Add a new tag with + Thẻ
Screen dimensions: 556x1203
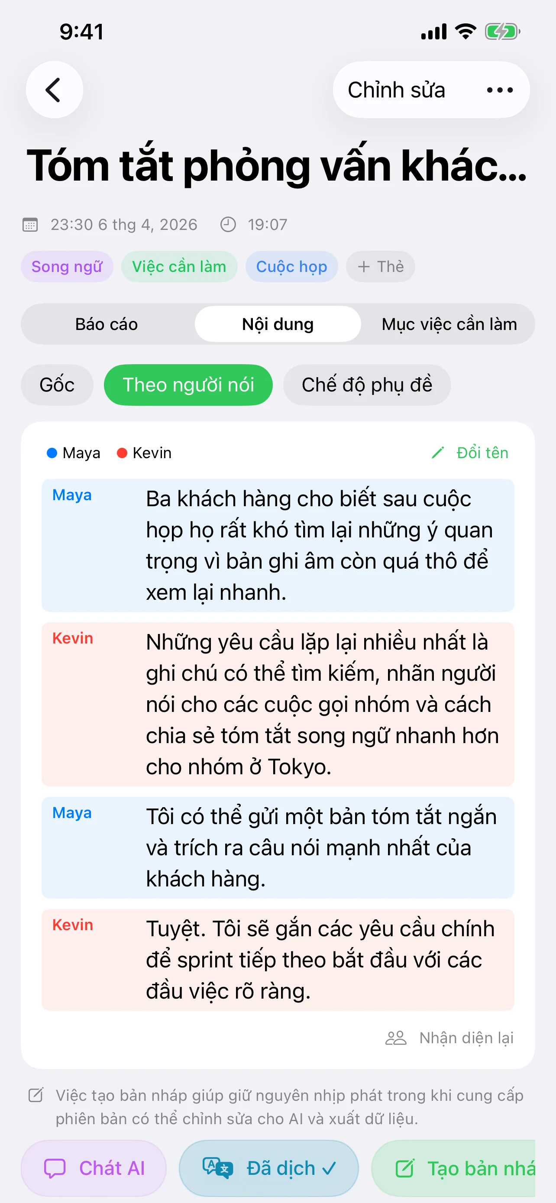(x=380, y=267)
